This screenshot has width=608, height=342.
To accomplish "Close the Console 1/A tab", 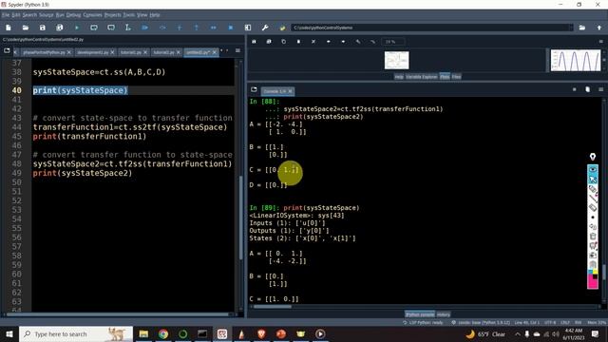I will (x=290, y=91).
